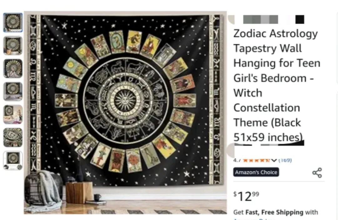
Task: Select the third thumbnail with person
Action: [13, 69]
